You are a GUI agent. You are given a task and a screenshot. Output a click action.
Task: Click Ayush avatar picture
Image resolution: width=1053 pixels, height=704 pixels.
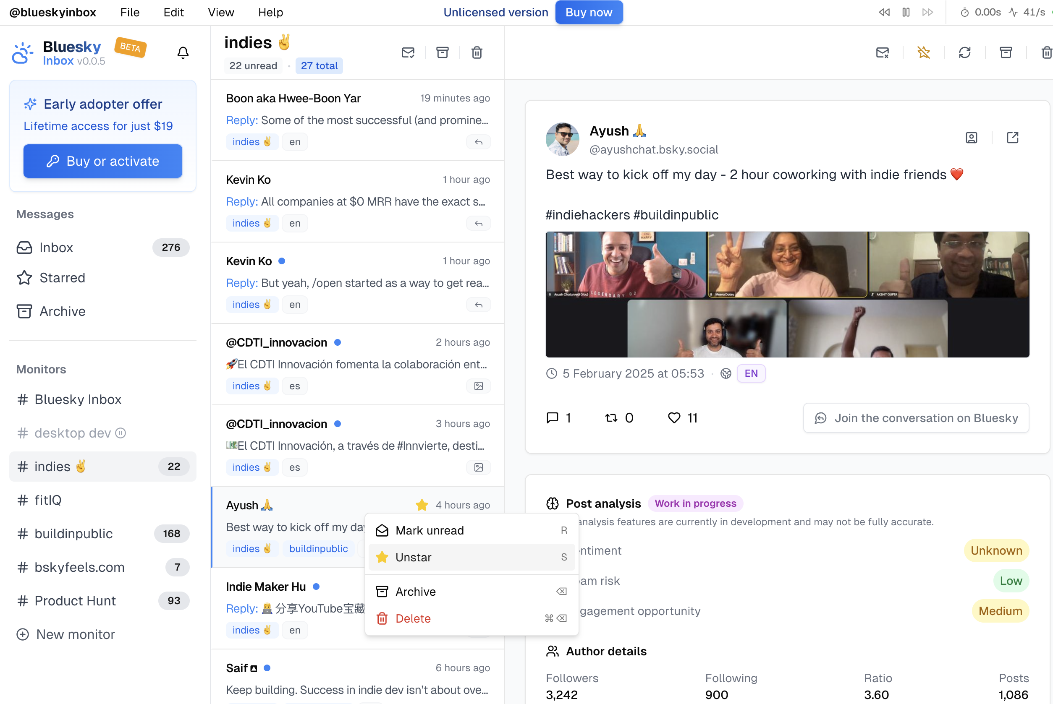(x=563, y=139)
